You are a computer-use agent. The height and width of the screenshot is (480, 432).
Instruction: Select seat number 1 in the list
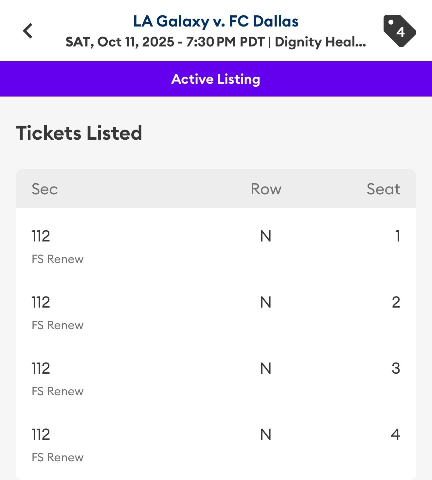(x=397, y=236)
